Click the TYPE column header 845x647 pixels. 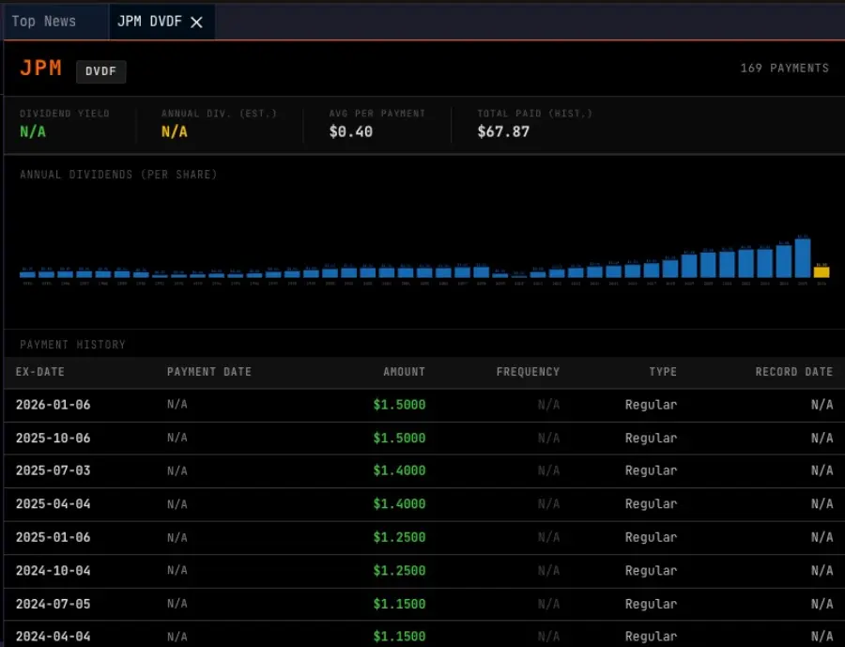click(x=662, y=372)
